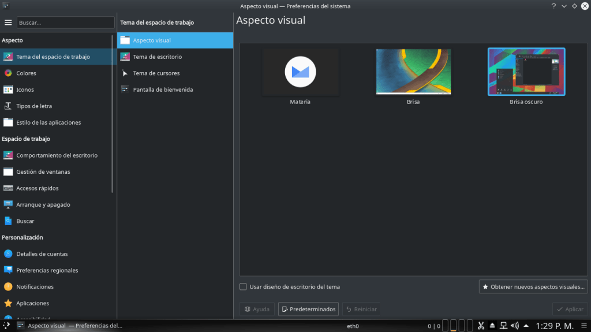The image size is (591, 332).
Task: Click the network tray icon
Action: pos(503,326)
